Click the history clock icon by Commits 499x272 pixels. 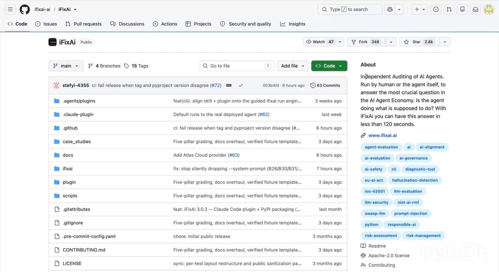[x=313, y=85]
